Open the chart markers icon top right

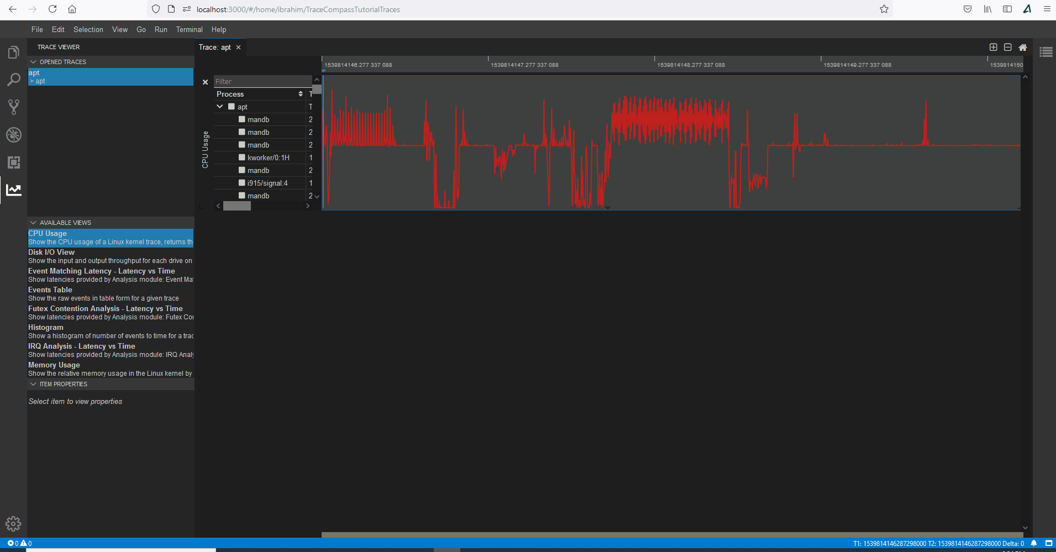[1046, 51]
